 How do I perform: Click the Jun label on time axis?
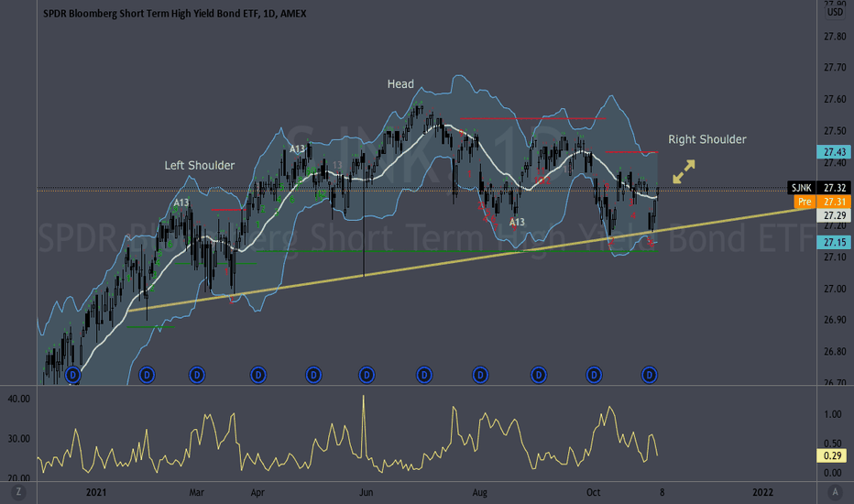[366, 493]
